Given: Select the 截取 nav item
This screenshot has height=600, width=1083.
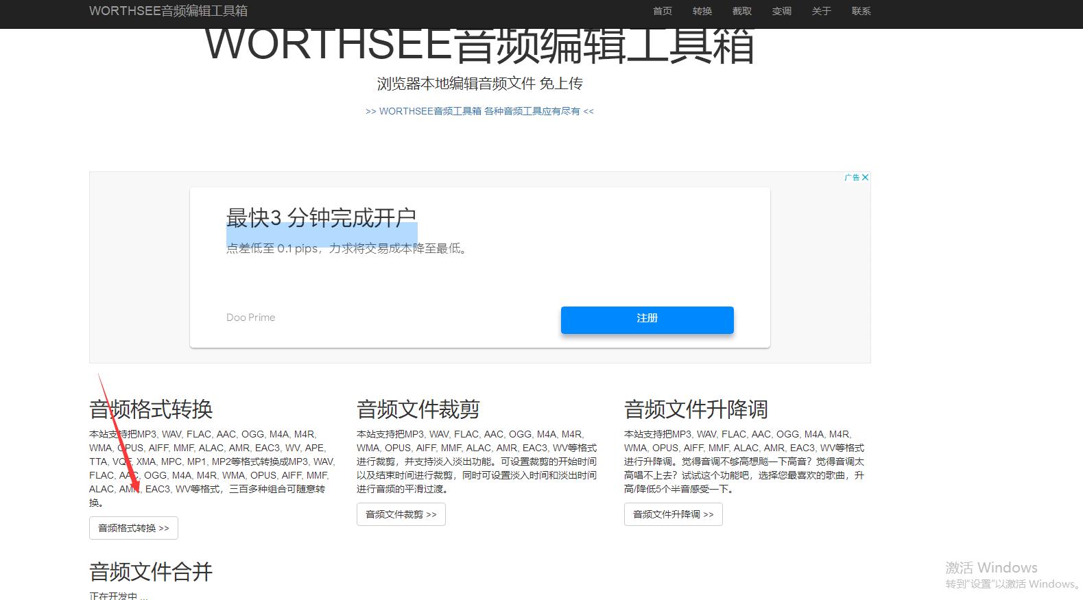Looking at the screenshot, I should [742, 11].
